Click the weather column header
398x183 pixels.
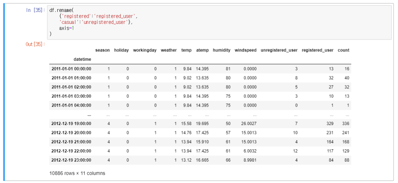point(169,50)
